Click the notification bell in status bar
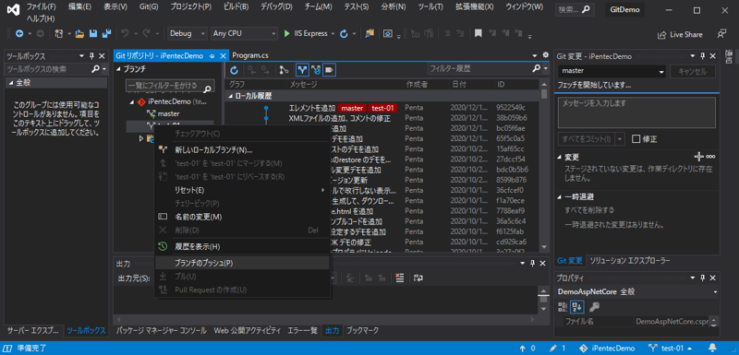Viewport: 739px width, 355px height. point(712,349)
